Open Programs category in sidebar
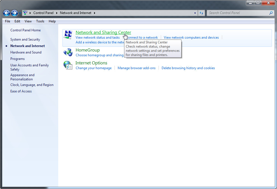 coord(17,59)
